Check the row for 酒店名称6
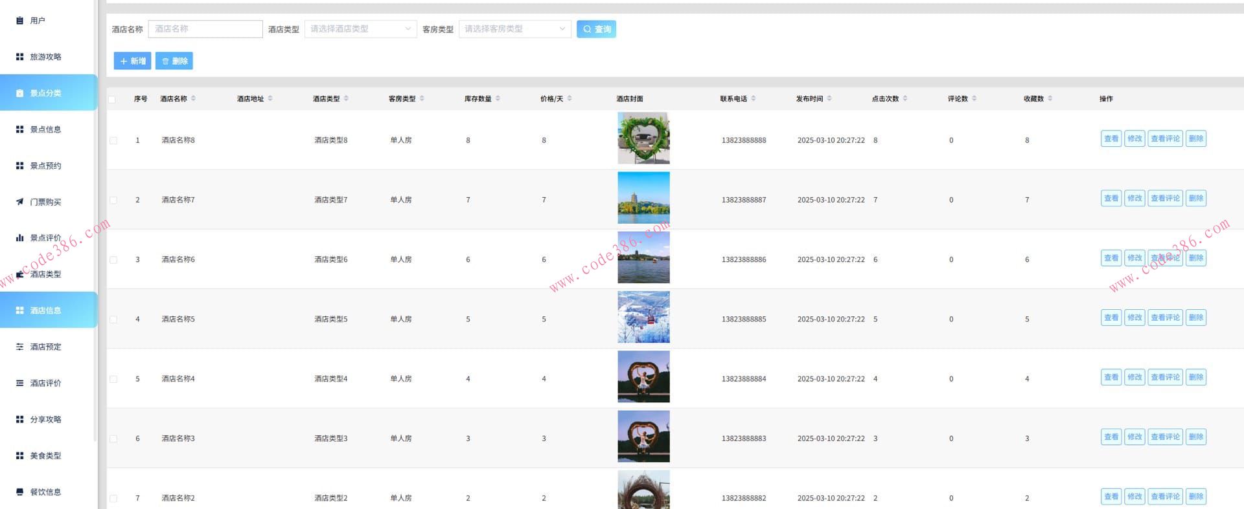Screen dimensions: 1244x509 [x=113, y=259]
